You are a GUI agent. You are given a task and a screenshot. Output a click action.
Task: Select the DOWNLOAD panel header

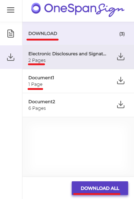[78, 34]
